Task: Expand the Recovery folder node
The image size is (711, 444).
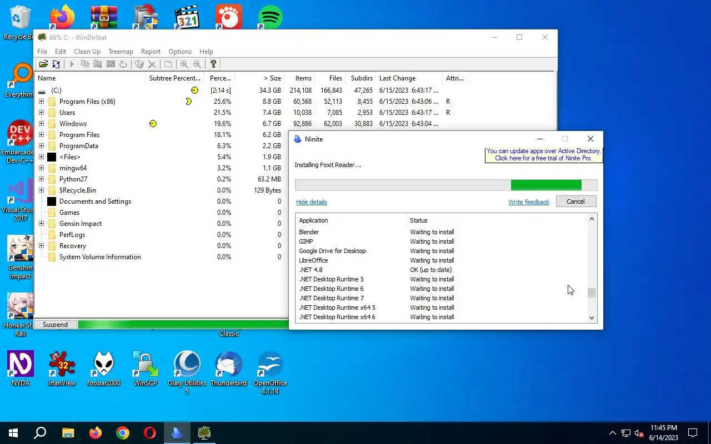Action: [x=41, y=246]
